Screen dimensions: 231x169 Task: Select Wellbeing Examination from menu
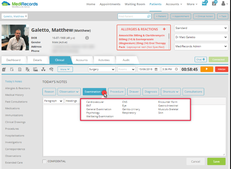(x=100, y=116)
